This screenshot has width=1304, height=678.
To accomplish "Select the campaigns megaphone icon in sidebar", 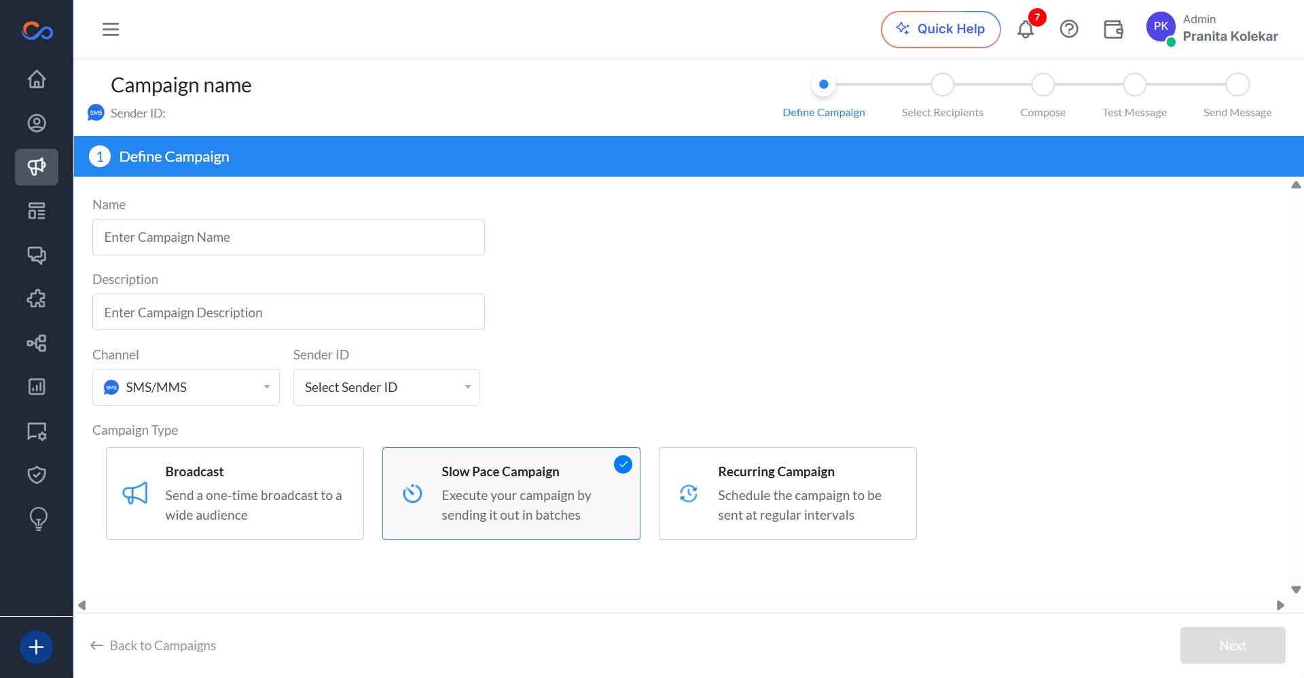I will click(37, 167).
